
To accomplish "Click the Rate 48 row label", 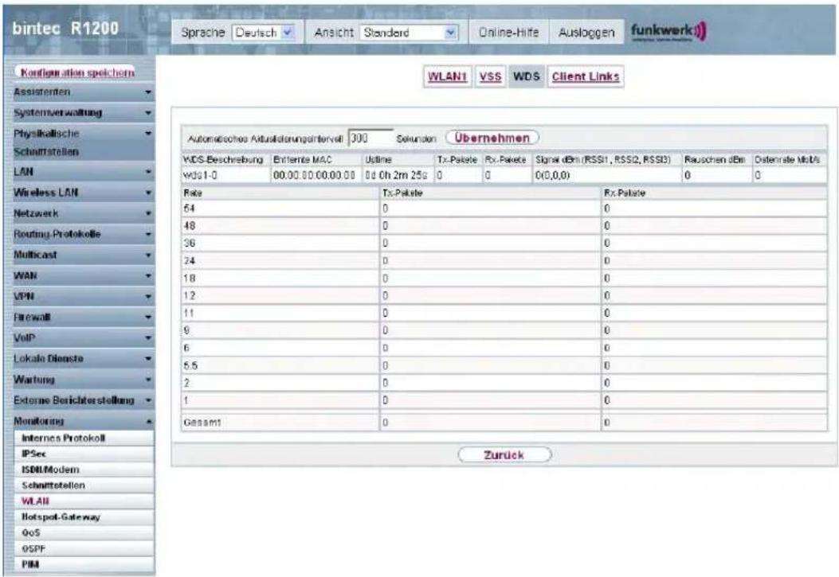I will point(190,226).
